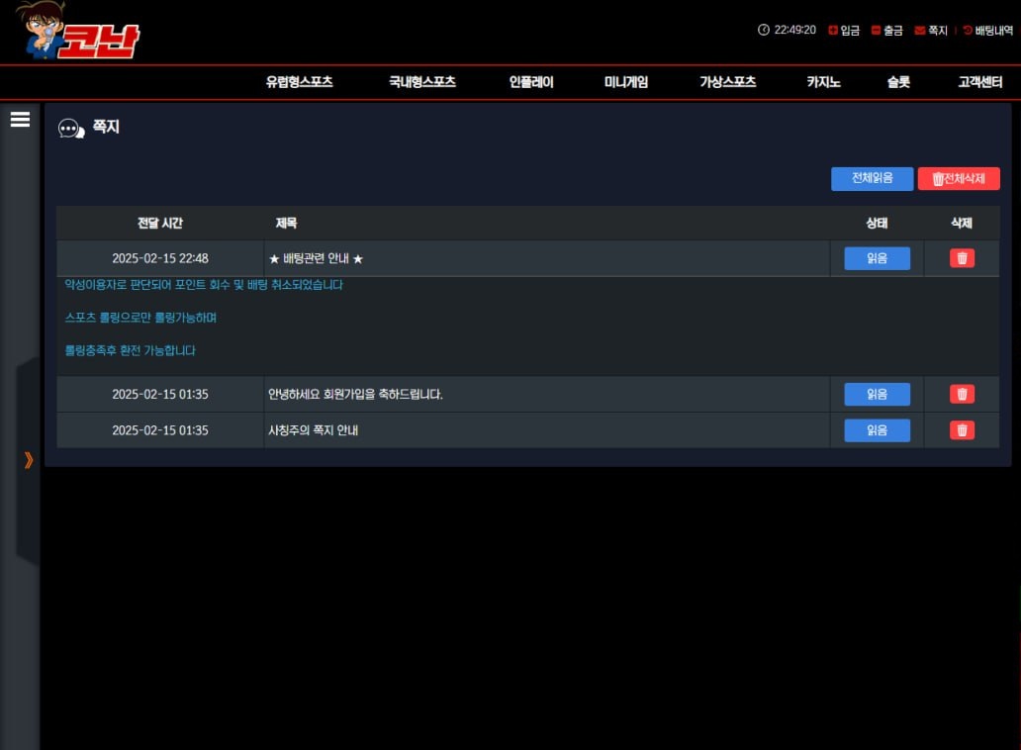Click the 입금 deposit icon link
Viewport: 1021px width, 750px height.
844,31
